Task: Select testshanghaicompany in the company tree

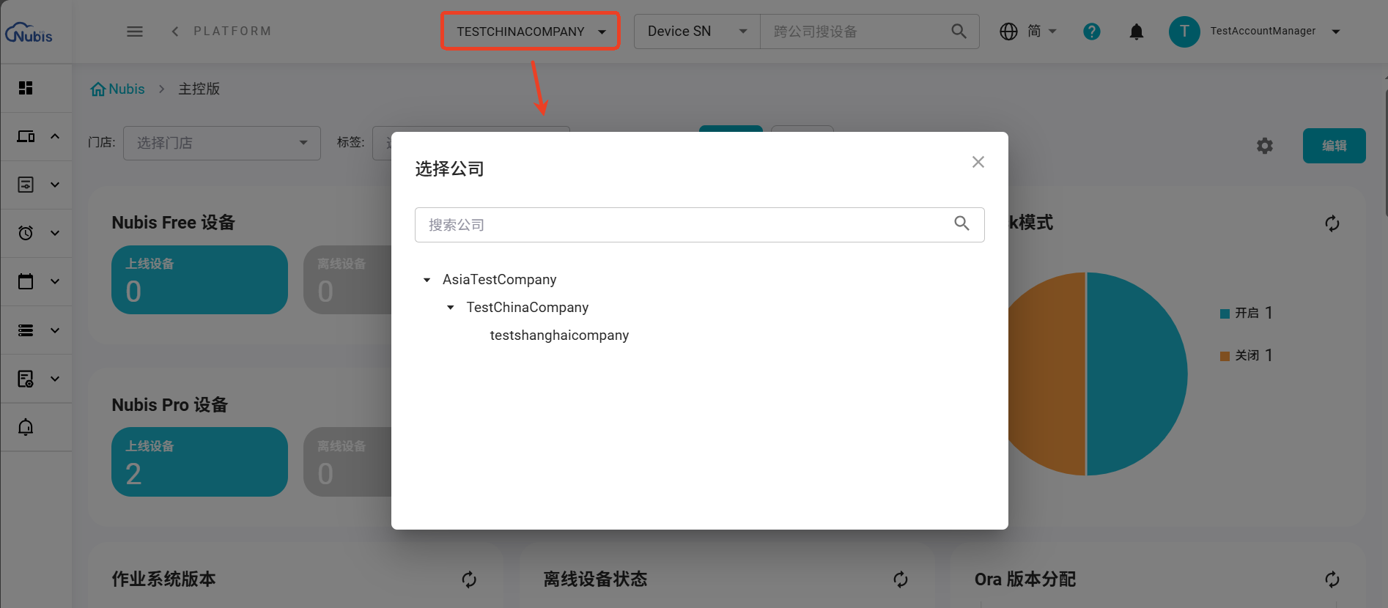Action: click(559, 335)
